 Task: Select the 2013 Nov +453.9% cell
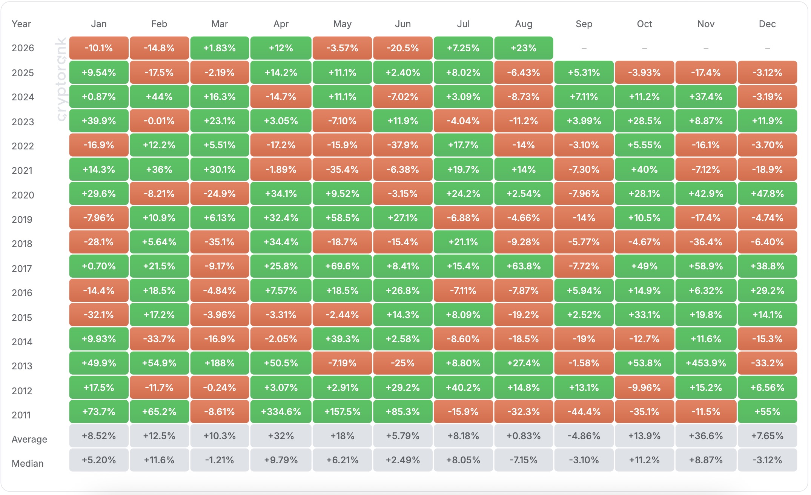(706, 363)
